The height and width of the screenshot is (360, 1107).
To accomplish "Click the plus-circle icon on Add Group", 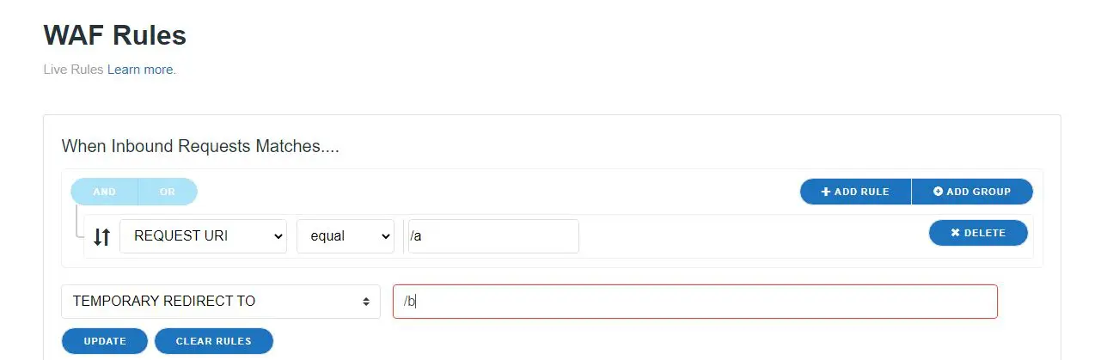I will (x=938, y=192).
